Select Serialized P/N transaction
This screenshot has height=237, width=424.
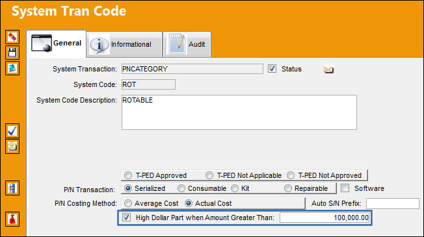tap(128, 188)
